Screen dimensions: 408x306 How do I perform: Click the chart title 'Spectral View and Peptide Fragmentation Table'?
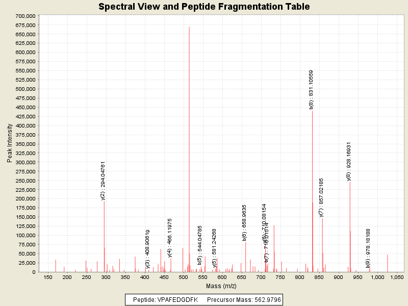coord(204,7)
